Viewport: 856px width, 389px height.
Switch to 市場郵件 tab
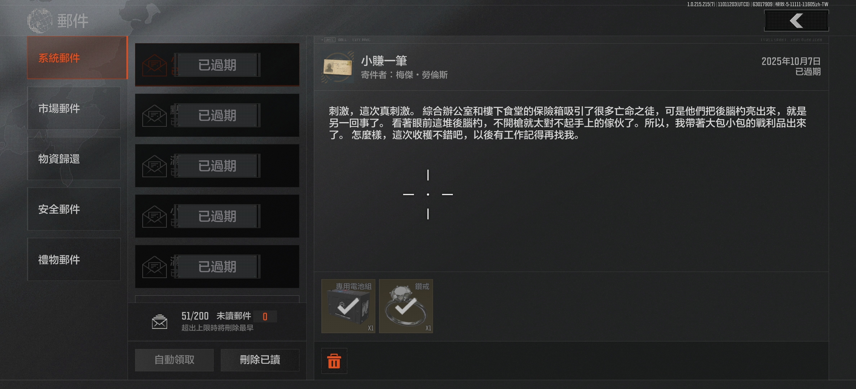(x=74, y=108)
